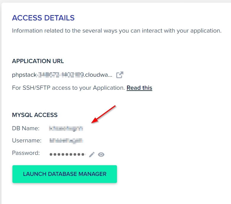The image size is (231, 204).
Task: Open application URL via external link icon
Action: coord(119,75)
